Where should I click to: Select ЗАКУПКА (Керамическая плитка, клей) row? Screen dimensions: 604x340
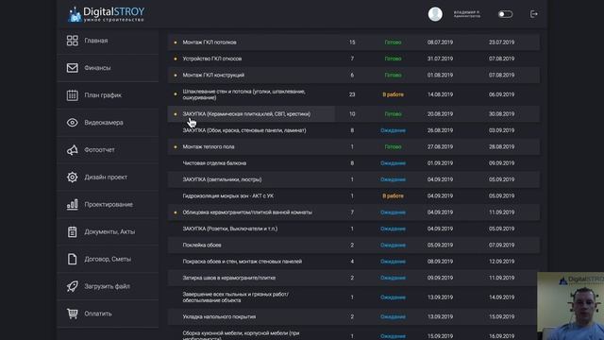[354, 114]
